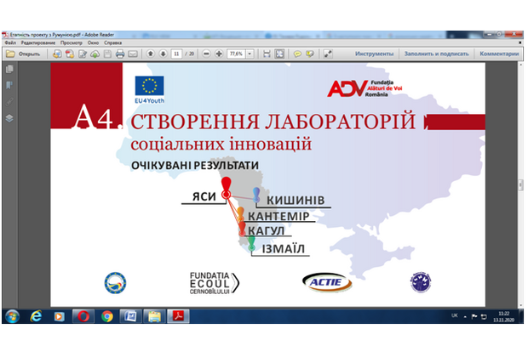Toggle fit width scrolling mode icon

[267, 54]
